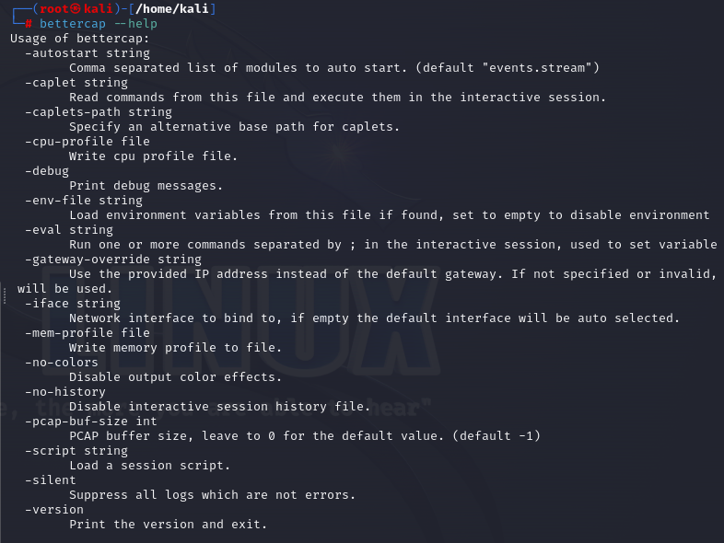
Task: Click the -env-file string option
Action: click(84, 200)
